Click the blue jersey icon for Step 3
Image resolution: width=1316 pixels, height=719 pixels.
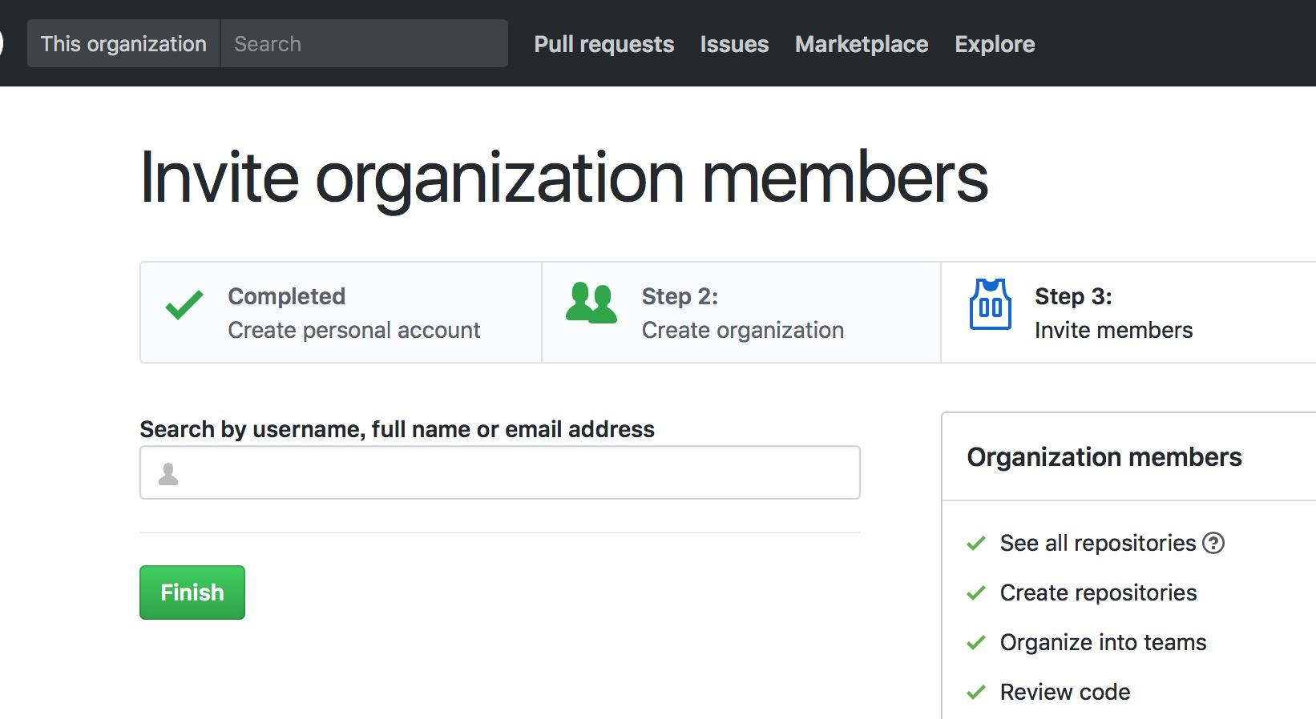click(x=990, y=305)
